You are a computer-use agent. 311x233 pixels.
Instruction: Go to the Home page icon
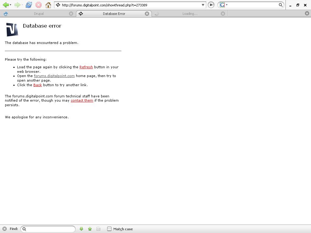[x=48, y=5]
